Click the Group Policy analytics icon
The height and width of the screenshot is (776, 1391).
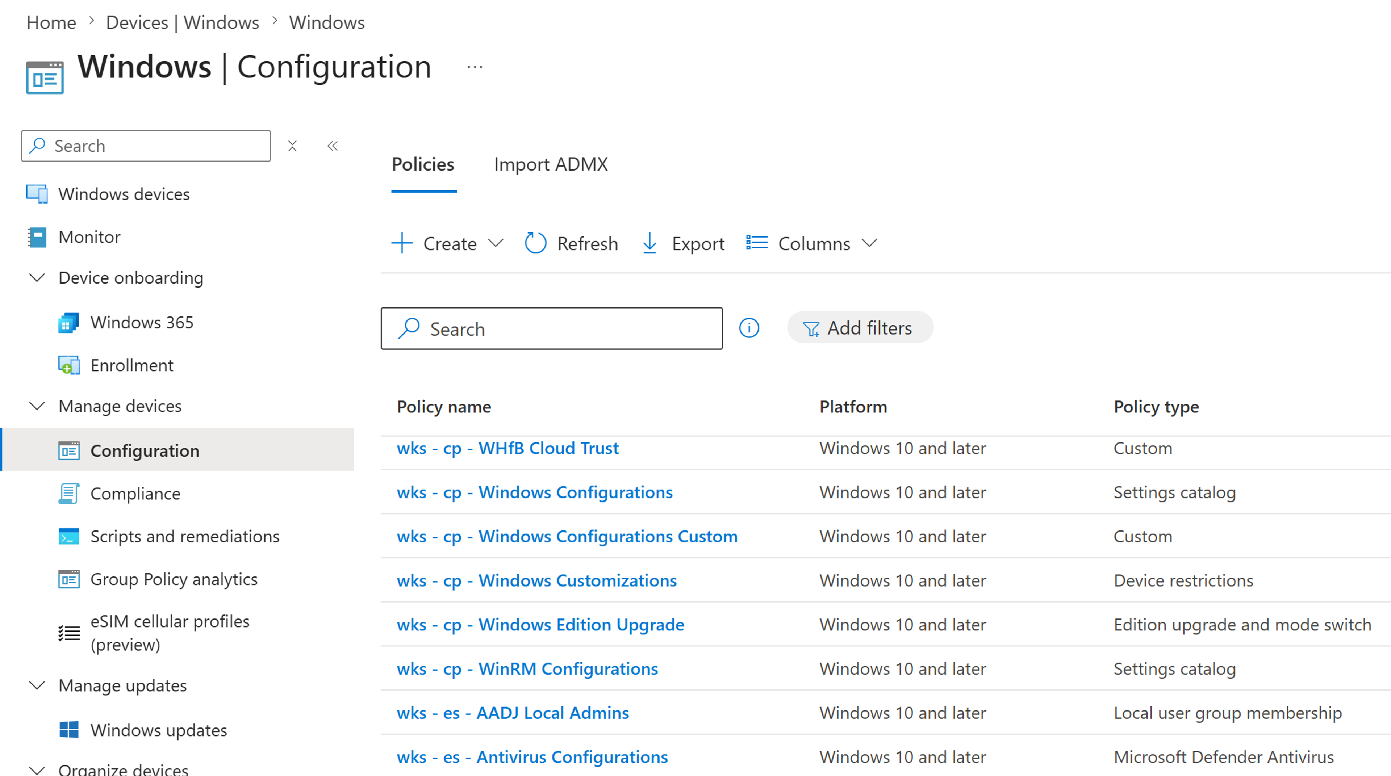(68, 579)
